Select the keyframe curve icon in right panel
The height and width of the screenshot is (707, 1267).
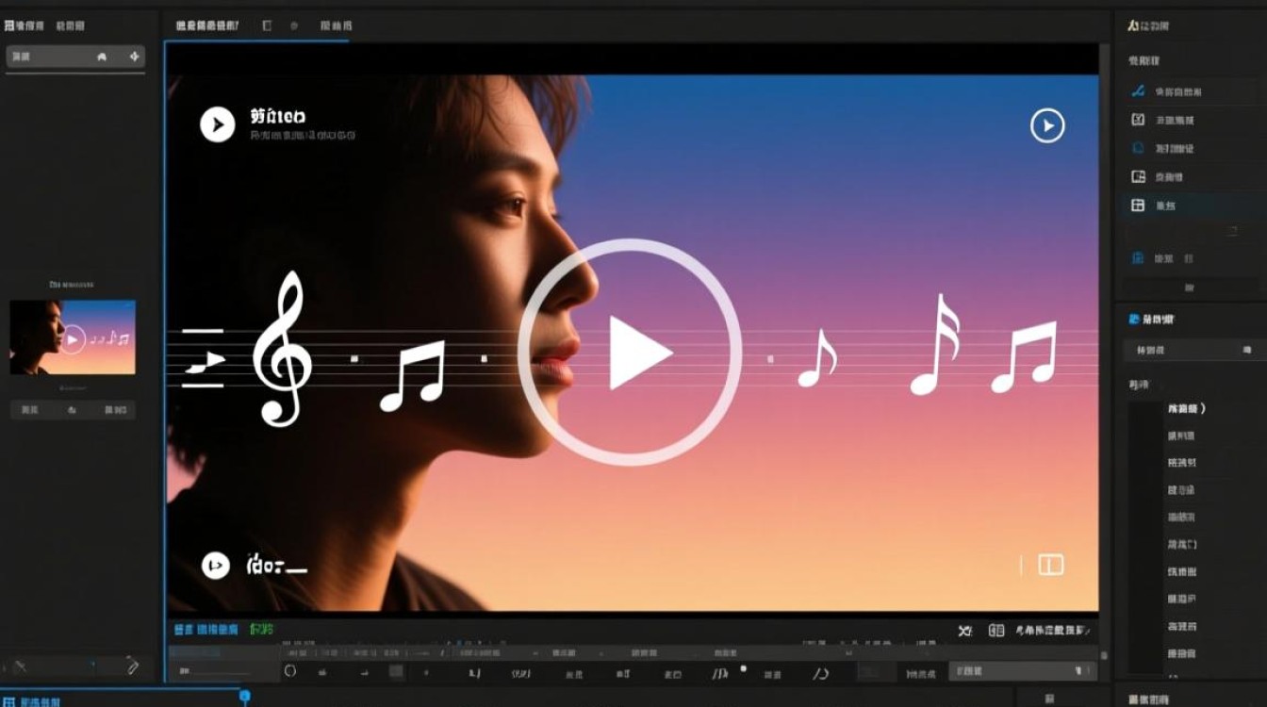(x=1139, y=91)
